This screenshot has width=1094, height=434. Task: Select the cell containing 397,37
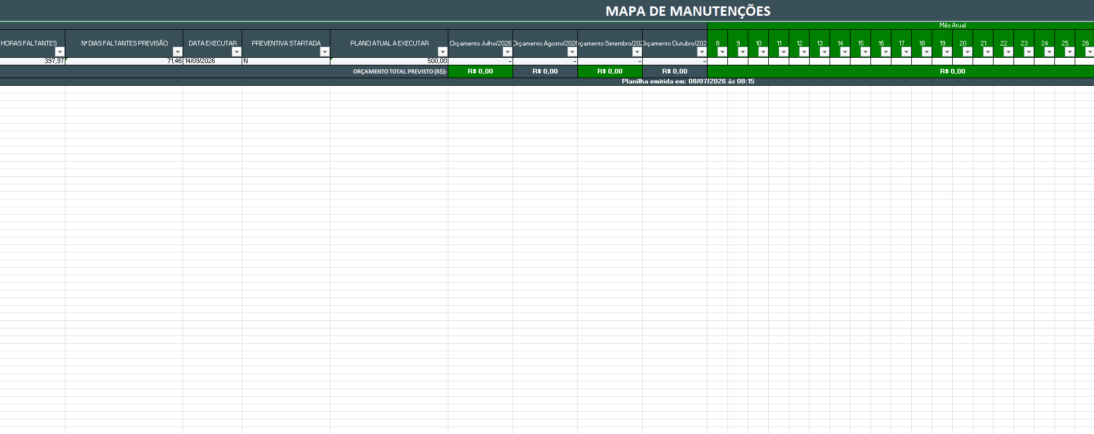[x=33, y=61]
